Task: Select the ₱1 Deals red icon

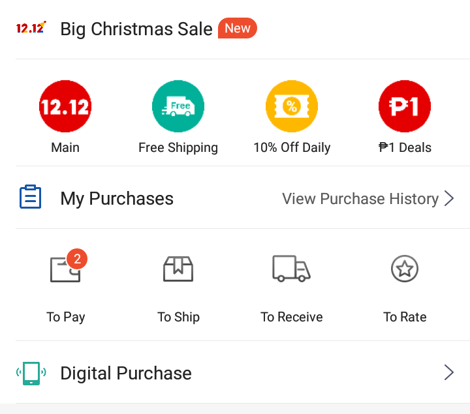Action: click(x=405, y=106)
